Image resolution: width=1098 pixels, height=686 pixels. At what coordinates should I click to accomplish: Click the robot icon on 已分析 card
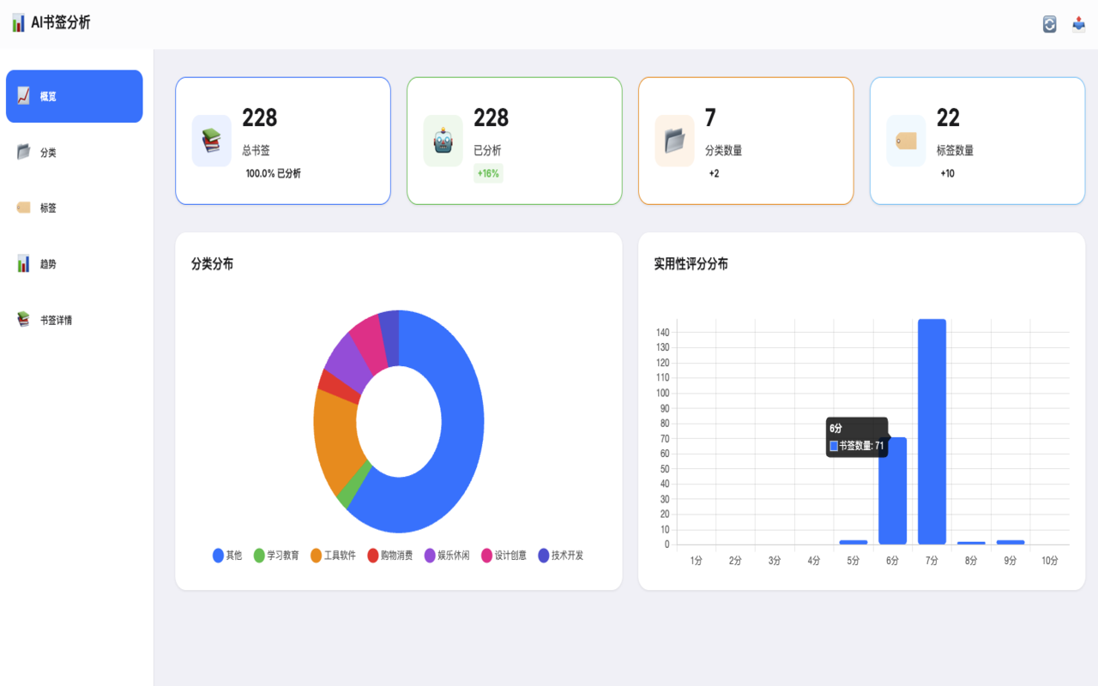[x=443, y=141]
